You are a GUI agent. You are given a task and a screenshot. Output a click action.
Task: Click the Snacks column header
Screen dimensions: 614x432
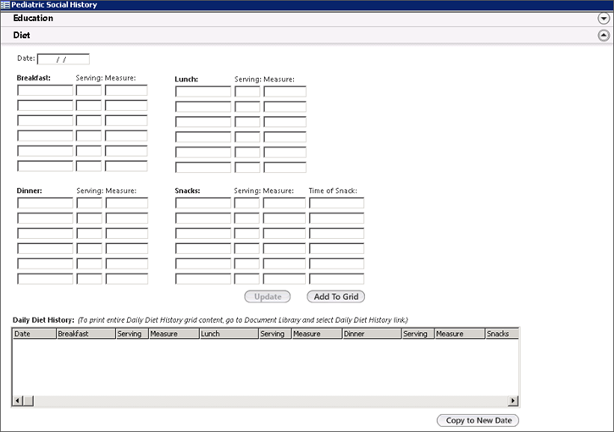(x=501, y=334)
